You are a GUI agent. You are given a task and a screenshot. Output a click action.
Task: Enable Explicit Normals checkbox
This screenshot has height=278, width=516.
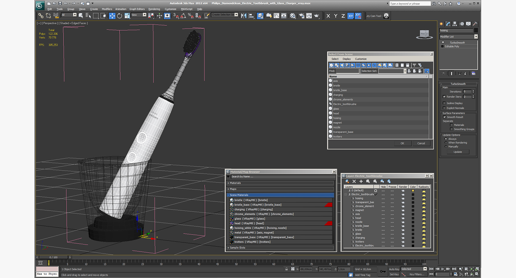click(x=444, y=108)
